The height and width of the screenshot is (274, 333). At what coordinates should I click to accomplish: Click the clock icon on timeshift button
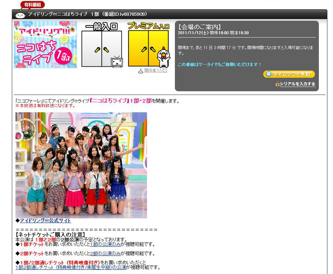click(269, 74)
